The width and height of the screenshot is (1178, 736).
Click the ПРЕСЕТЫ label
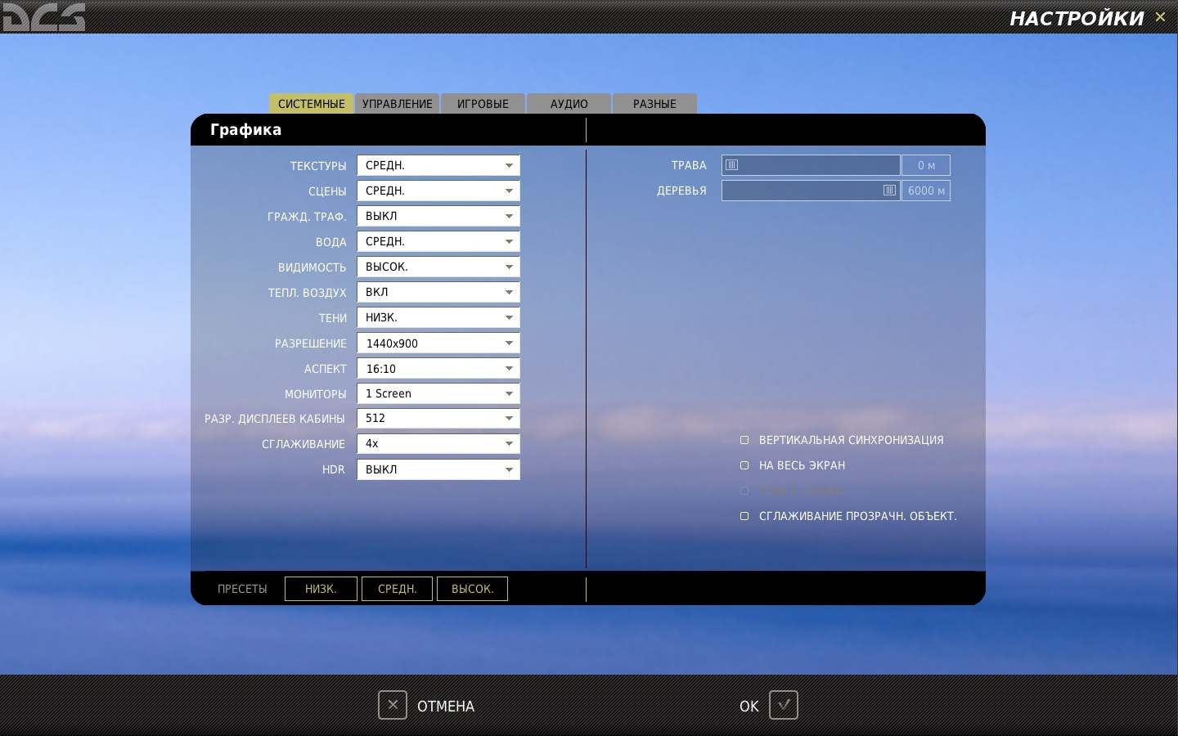coord(242,589)
